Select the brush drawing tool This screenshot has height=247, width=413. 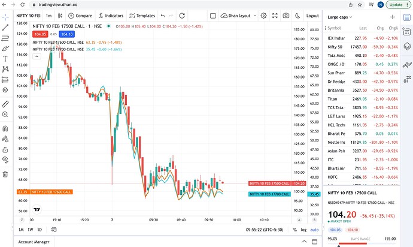coord(5,49)
